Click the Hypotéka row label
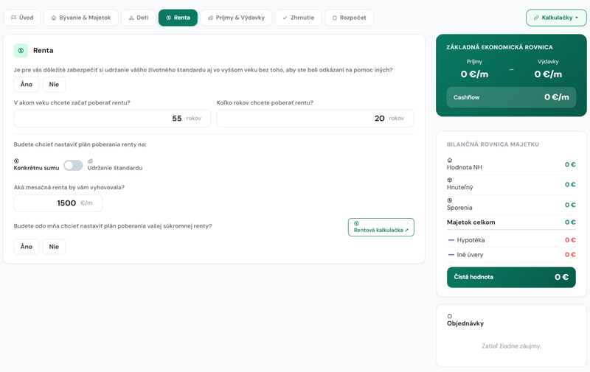The image size is (590, 372). coord(471,240)
